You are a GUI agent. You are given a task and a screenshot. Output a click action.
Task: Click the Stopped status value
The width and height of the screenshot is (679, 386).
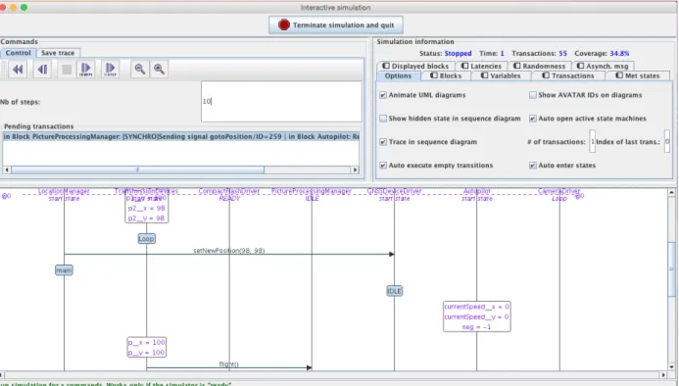pyautogui.click(x=458, y=53)
